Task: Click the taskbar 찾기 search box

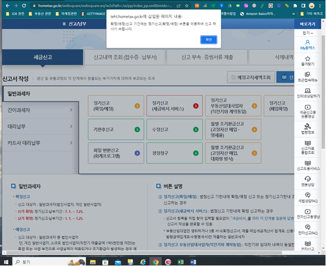Action: pyautogui.click(x=49, y=262)
